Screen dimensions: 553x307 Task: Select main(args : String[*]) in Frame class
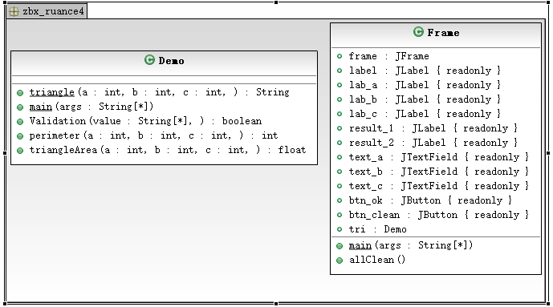[411, 245]
